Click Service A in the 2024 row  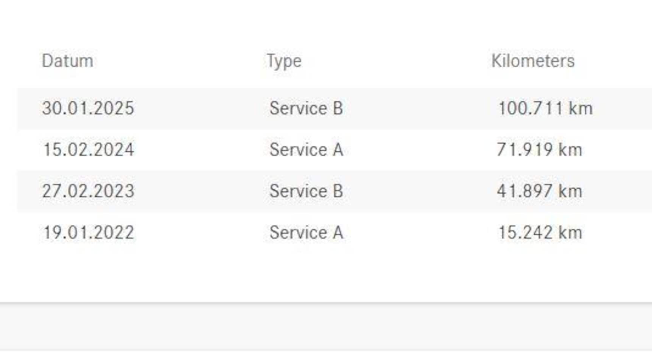306,150
